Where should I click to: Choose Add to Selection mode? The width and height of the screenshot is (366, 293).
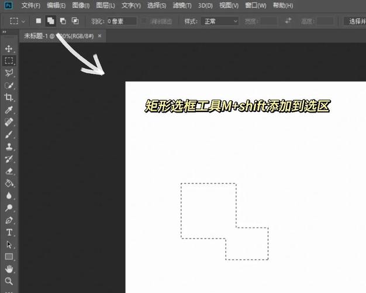tap(51, 21)
